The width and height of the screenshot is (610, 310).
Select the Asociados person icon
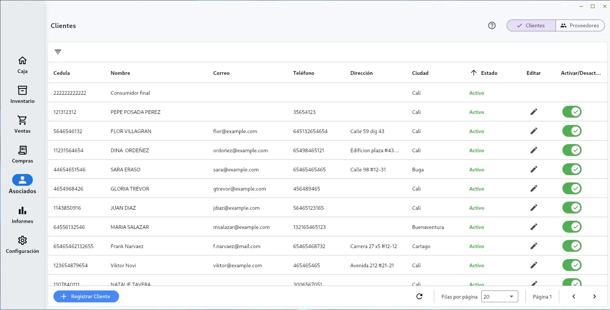pyautogui.click(x=22, y=180)
